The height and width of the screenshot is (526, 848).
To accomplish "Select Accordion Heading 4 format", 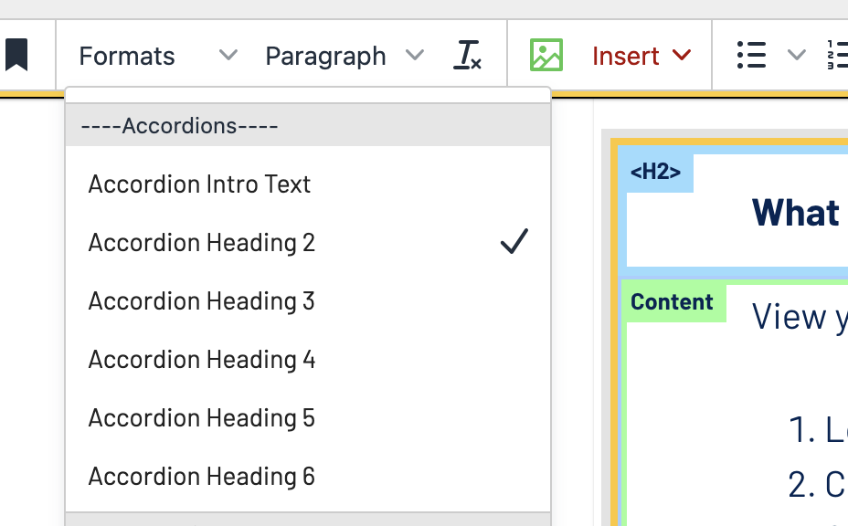I will 201,359.
